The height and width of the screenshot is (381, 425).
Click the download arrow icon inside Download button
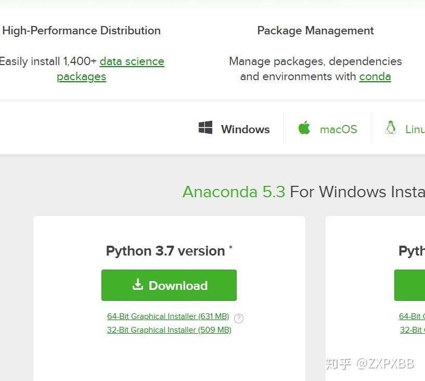tap(138, 285)
